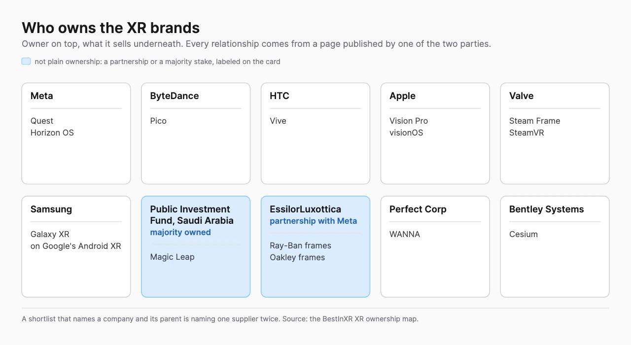The width and height of the screenshot is (631, 345).
Task: Select the Valve card title
Action: [x=522, y=96]
